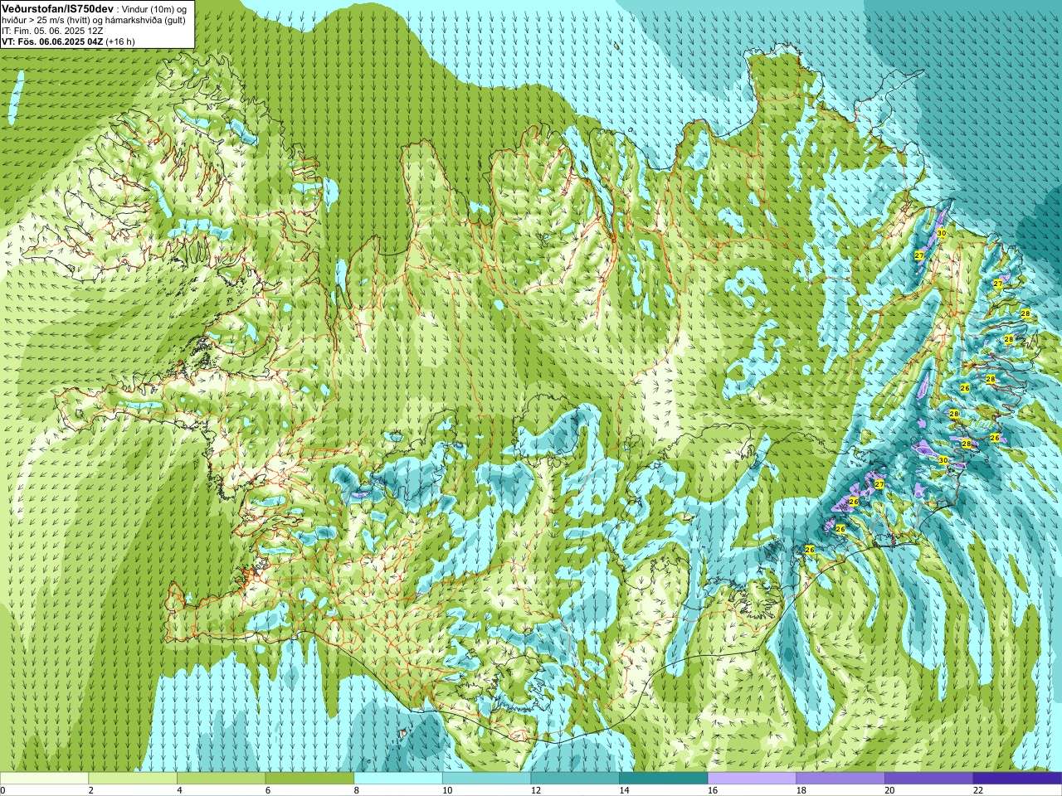Click the legend scale value "0"
Screen dimensions: 1062x796
pos(2,790)
